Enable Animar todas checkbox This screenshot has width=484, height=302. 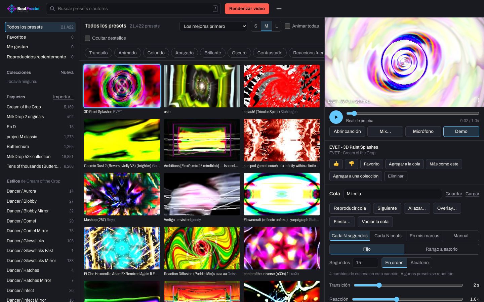(x=287, y=26)
